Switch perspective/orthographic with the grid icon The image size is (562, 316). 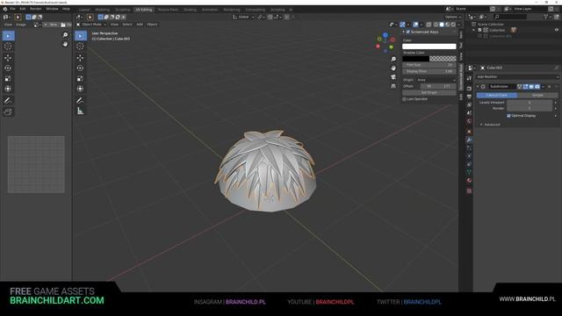[x=393, y=86]
